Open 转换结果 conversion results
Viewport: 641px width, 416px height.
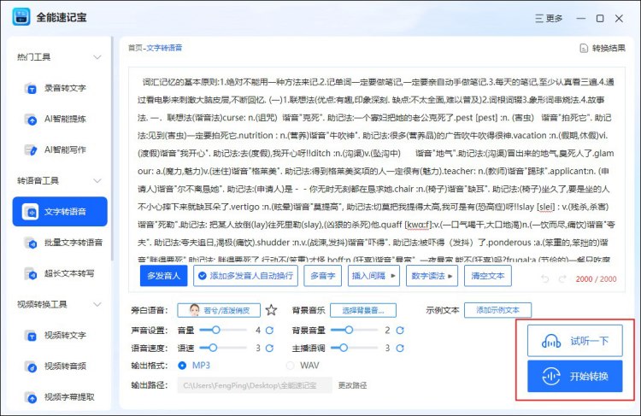pos(603,48)
